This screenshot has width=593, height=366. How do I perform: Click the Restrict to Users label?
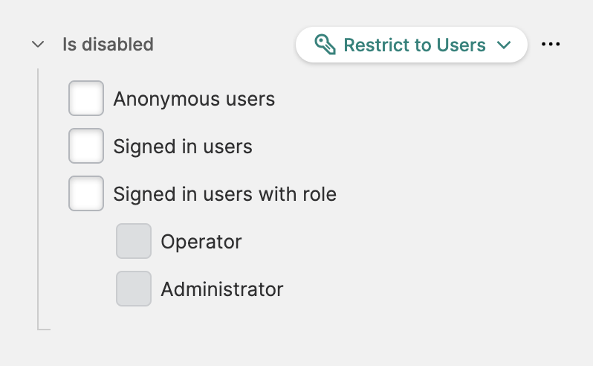pyautogui.click(x=414, y=45)
